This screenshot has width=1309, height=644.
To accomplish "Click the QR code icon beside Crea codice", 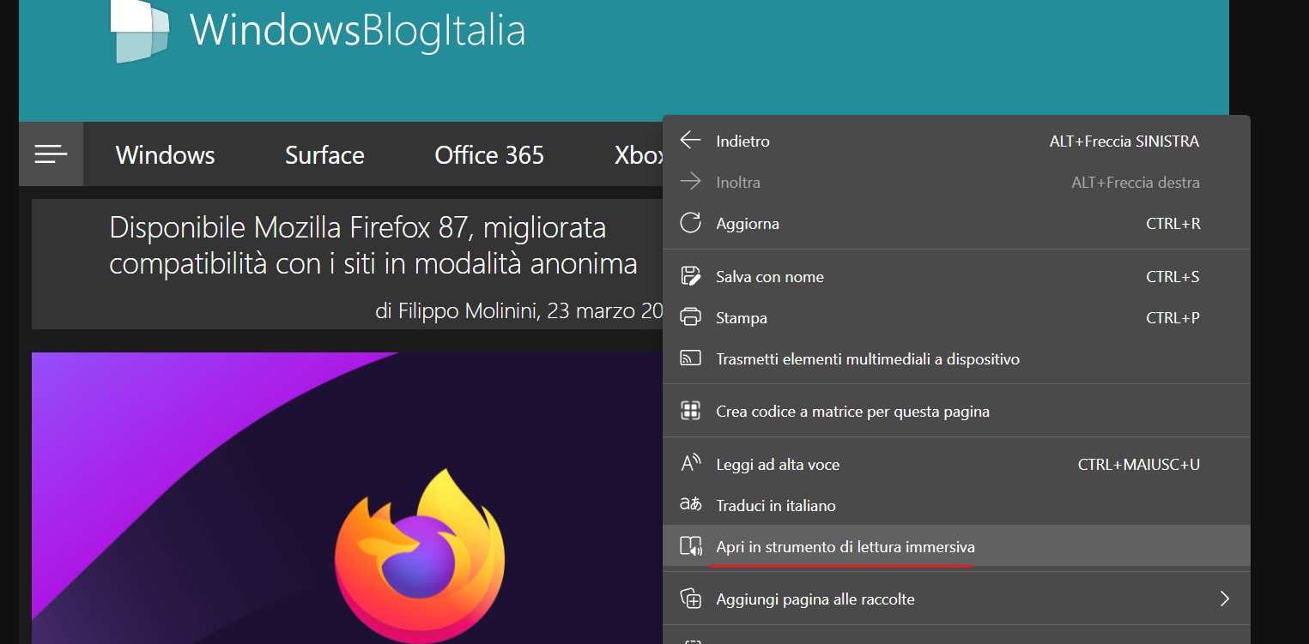I will (690, 411).
